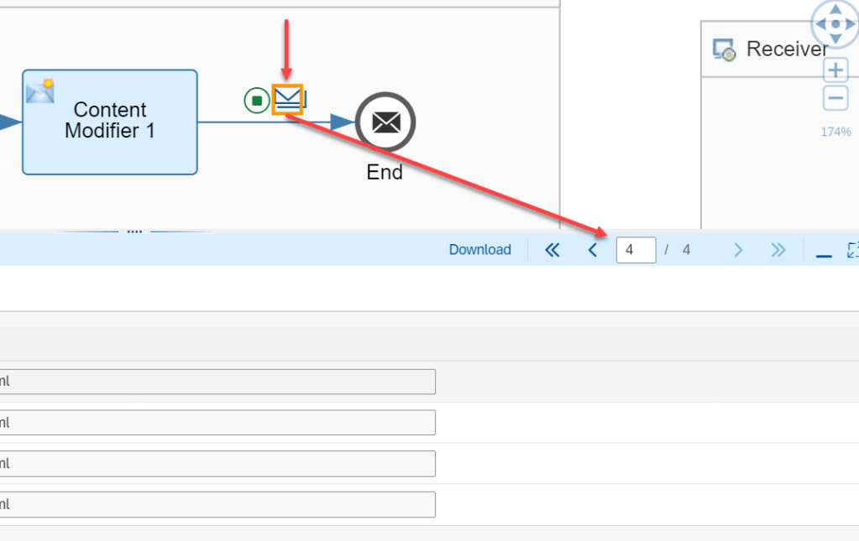
Task: Go to the next page with the right chevron
Action: (x=738, y=250)
